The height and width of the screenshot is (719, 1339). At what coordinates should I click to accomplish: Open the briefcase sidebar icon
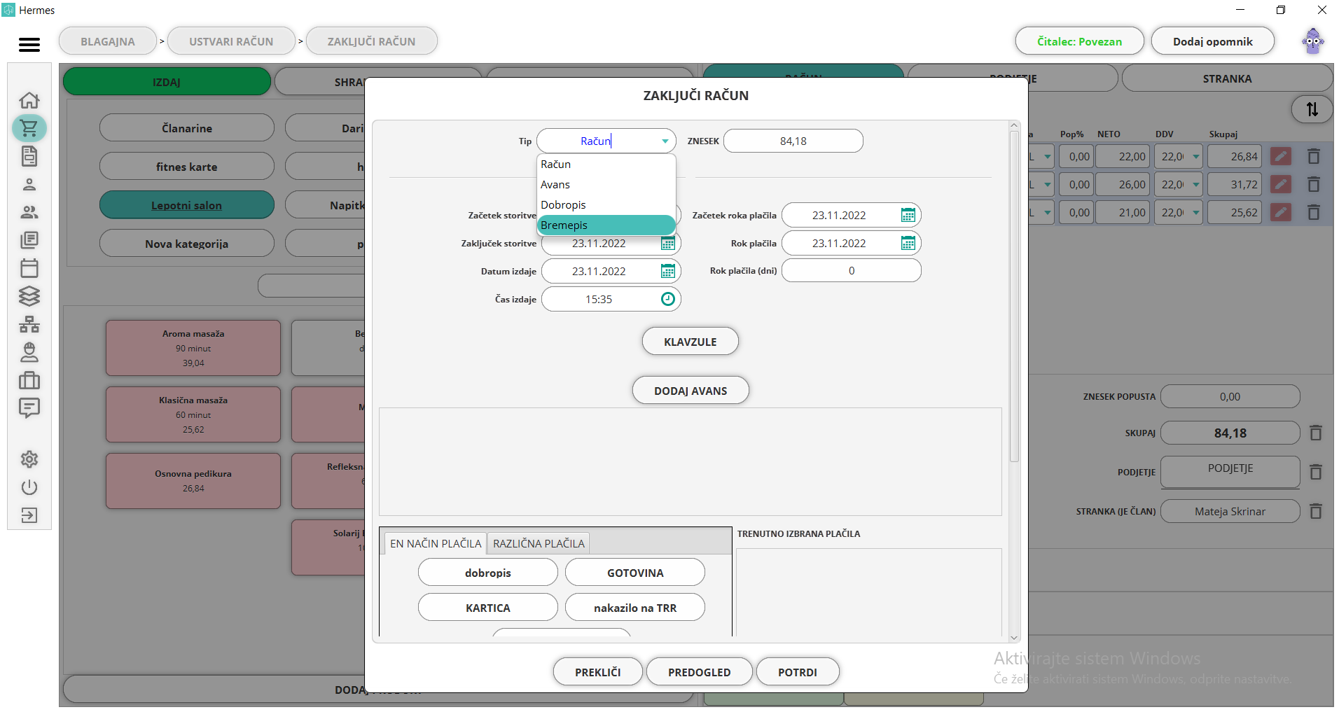click(29, 380)
